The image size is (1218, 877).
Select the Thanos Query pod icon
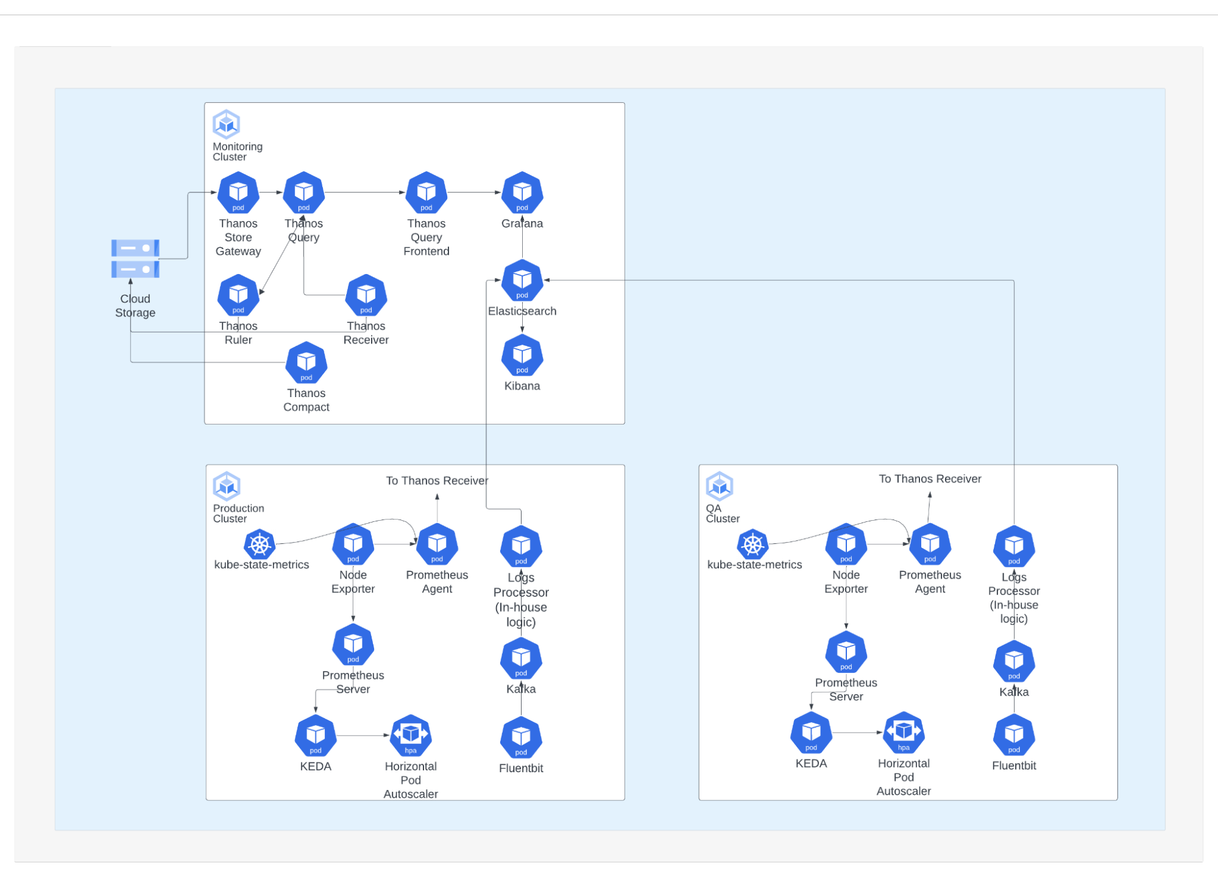pyautogui.click(x=304, y=192)
